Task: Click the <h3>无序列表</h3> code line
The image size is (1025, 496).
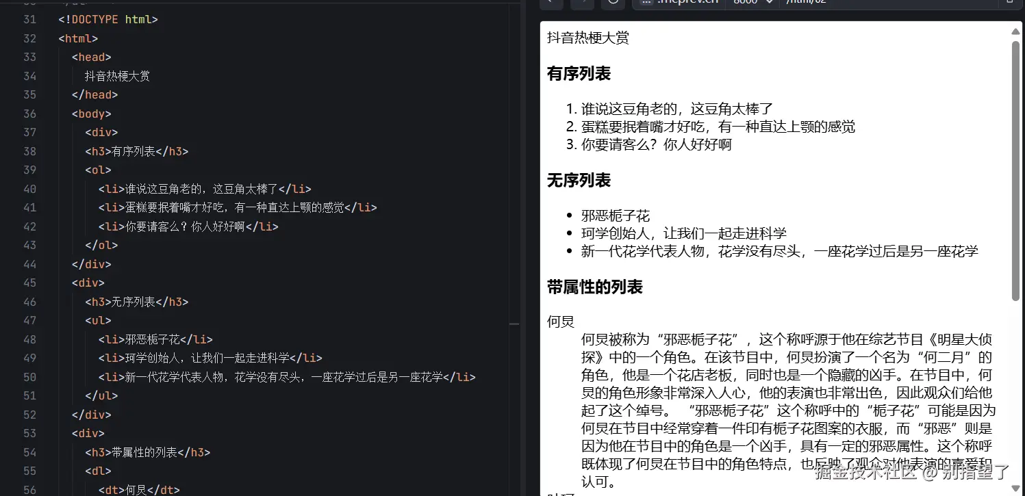Action: point(136,302)
